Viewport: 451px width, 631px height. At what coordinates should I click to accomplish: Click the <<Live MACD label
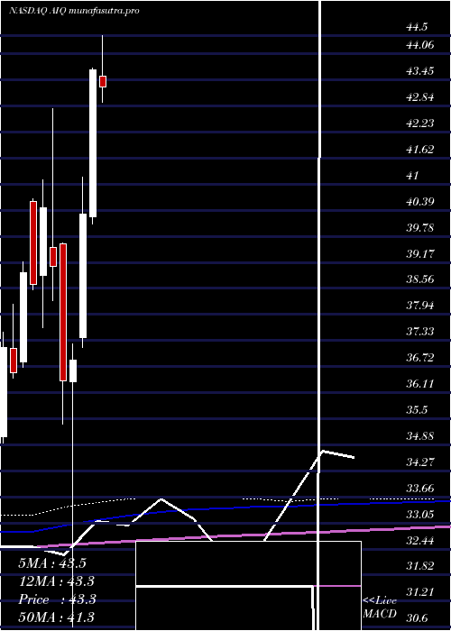pos(380,607)
